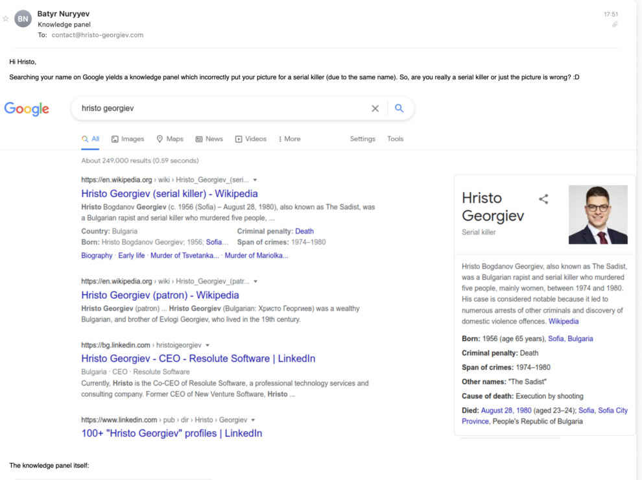The height and width of the screenshot is (480, 642).
Task: Switch to the Images tab
Action: tap(128, 139)
